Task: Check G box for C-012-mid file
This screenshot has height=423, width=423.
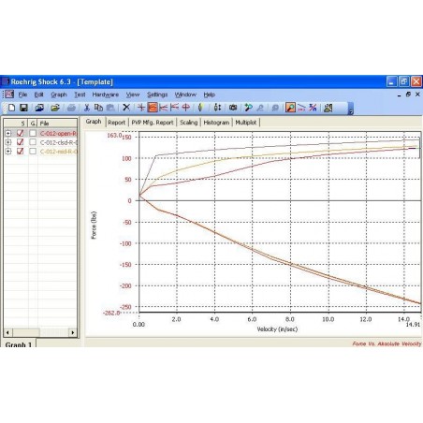Action: tap(33, 152)
